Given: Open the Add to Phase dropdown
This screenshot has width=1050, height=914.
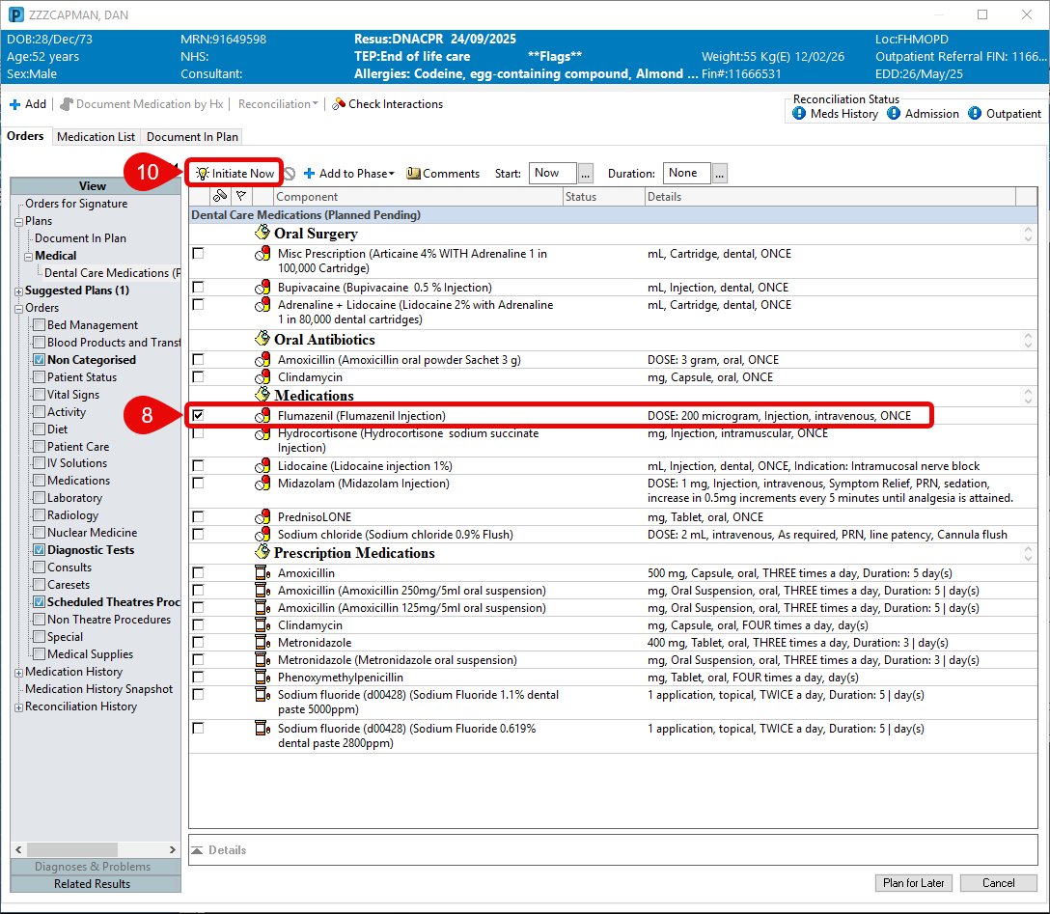Looking at the screenshot, I should point(348,174).
